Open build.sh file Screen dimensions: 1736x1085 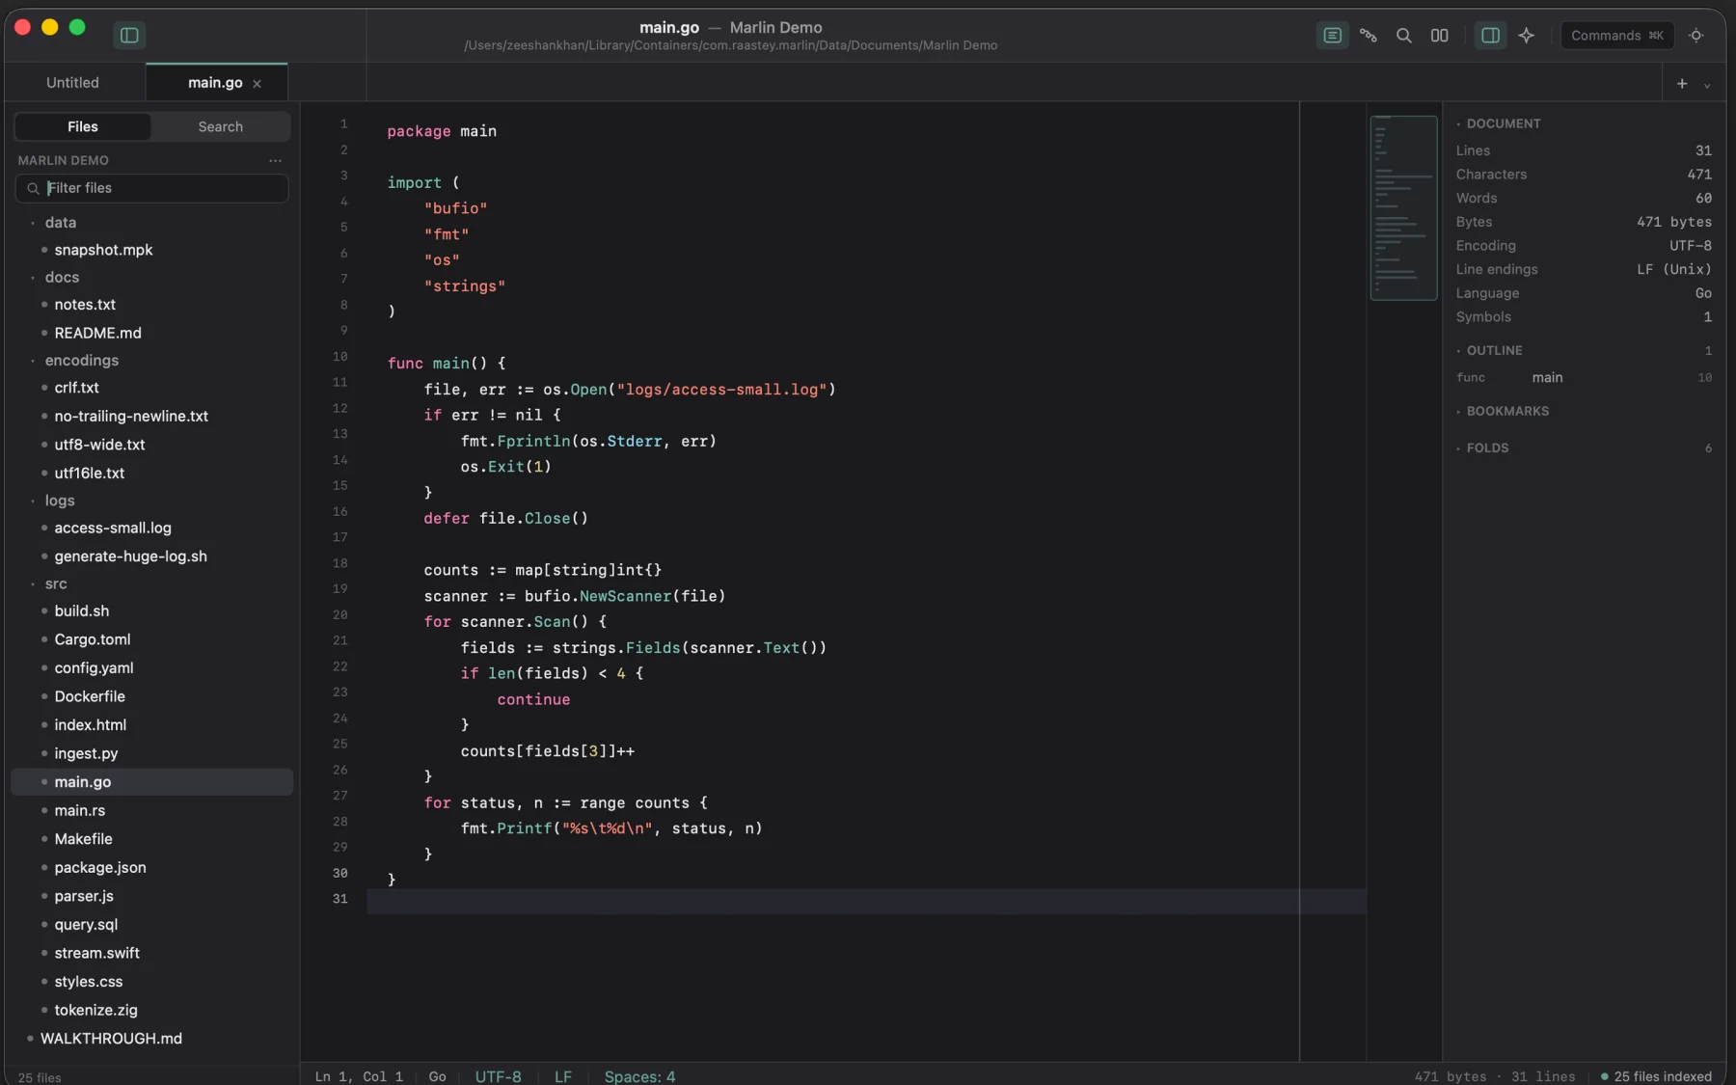tap(81, 611)
